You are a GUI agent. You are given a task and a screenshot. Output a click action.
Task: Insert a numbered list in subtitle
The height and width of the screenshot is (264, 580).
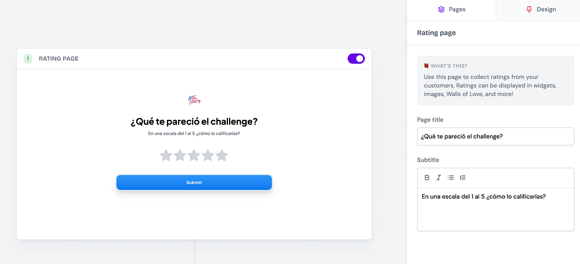click(463, 178)
